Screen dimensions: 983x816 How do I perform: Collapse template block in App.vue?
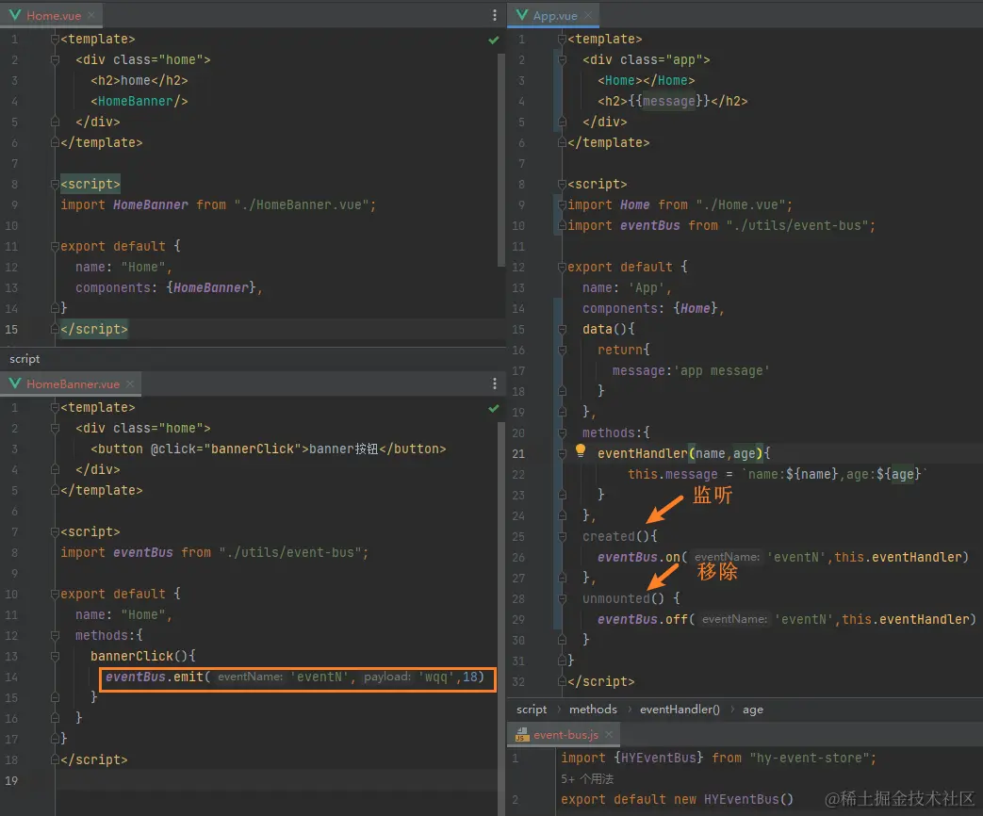(x=562, y=40)
